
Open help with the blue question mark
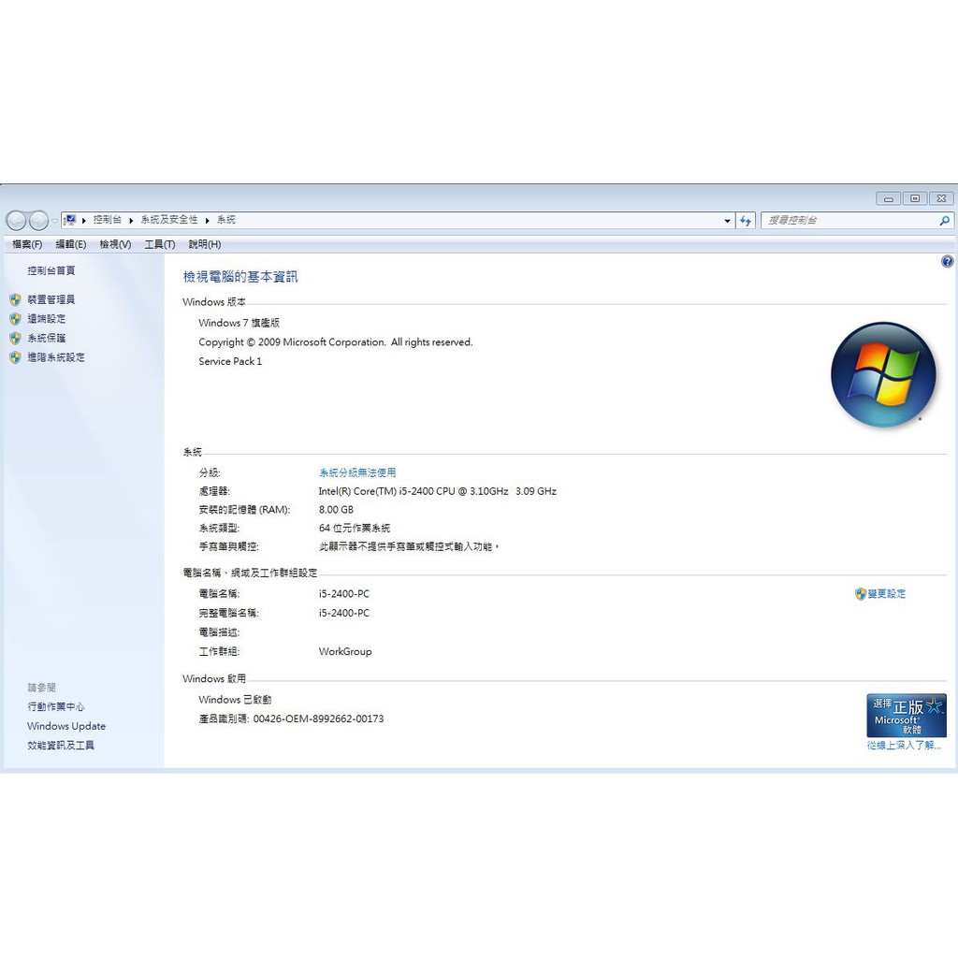point(947,262)
